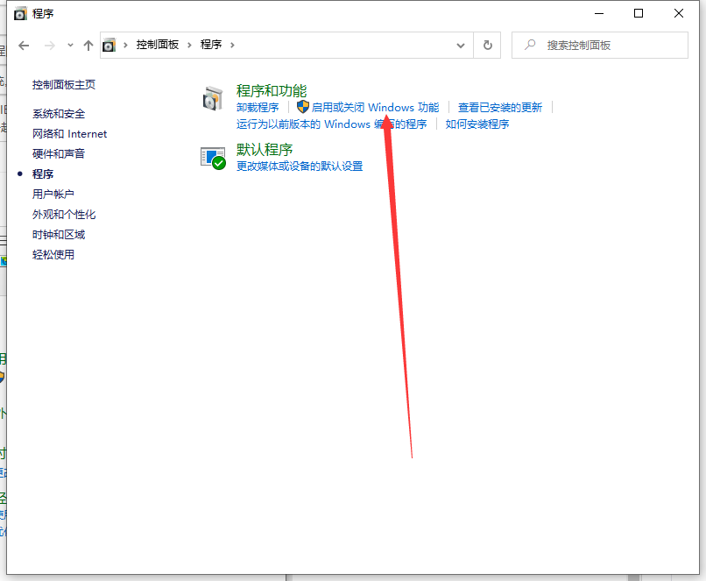
Task: Click the back arrow for navigation
Action: [x=24, y=45]
